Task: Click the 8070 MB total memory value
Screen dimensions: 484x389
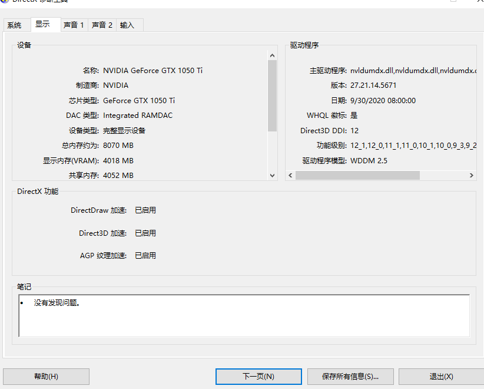Action: [118, 145]
